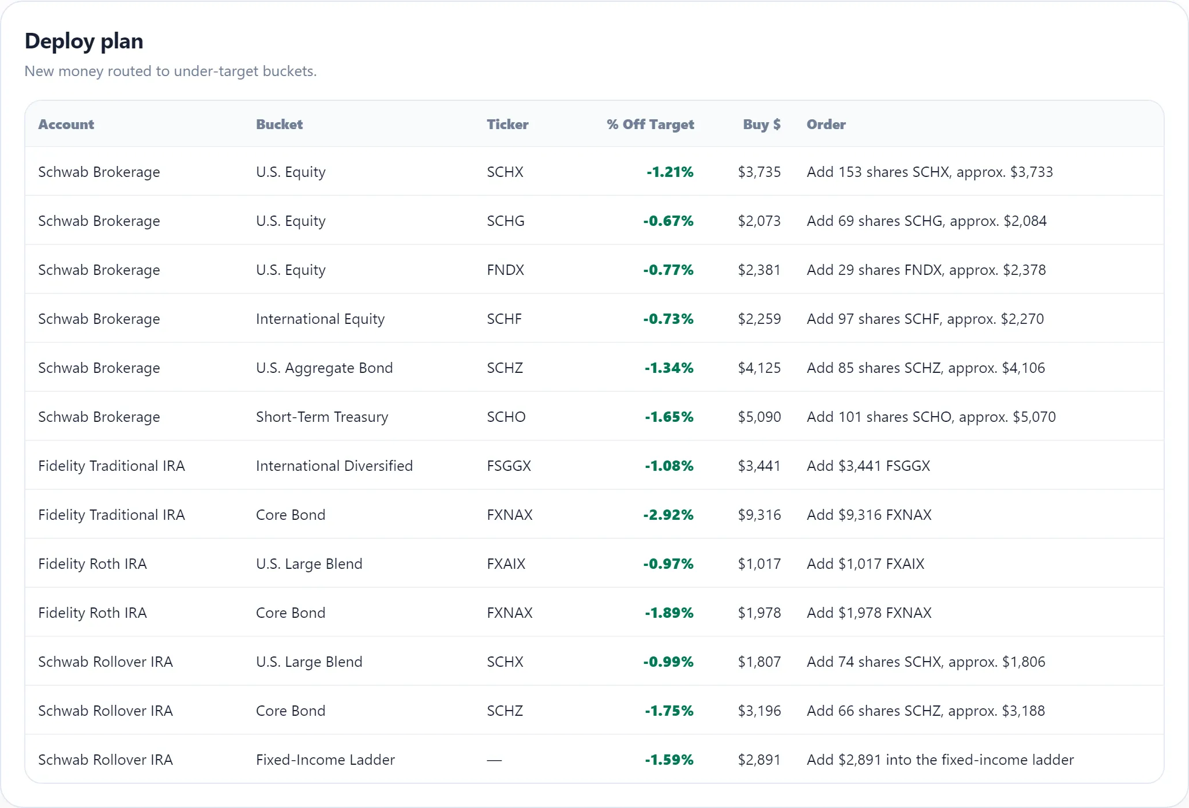
Task: Click the -1.08% off target value
Action: (x=669, y=466)
